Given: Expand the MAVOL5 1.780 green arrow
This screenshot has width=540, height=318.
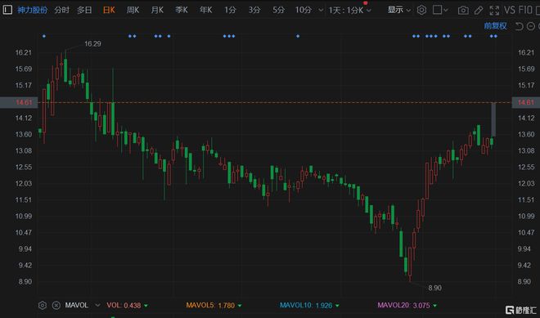Looking at the screenshot, I should point(240,306).
